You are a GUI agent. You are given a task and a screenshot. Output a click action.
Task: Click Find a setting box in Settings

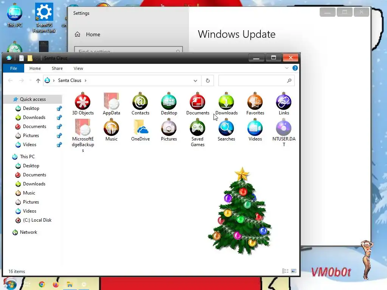click(x=128, y=49)
